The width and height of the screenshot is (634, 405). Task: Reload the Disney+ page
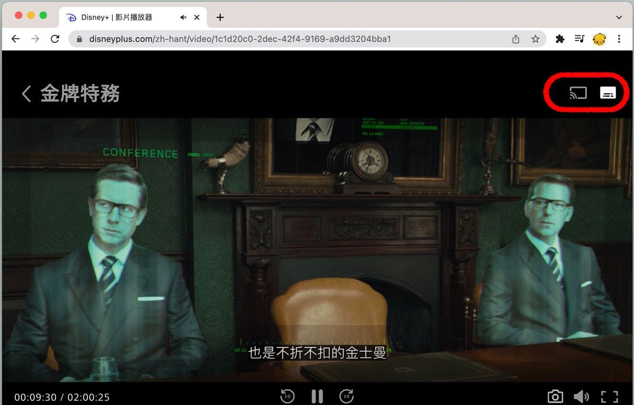pyautogui.click(x=54, y=39)
